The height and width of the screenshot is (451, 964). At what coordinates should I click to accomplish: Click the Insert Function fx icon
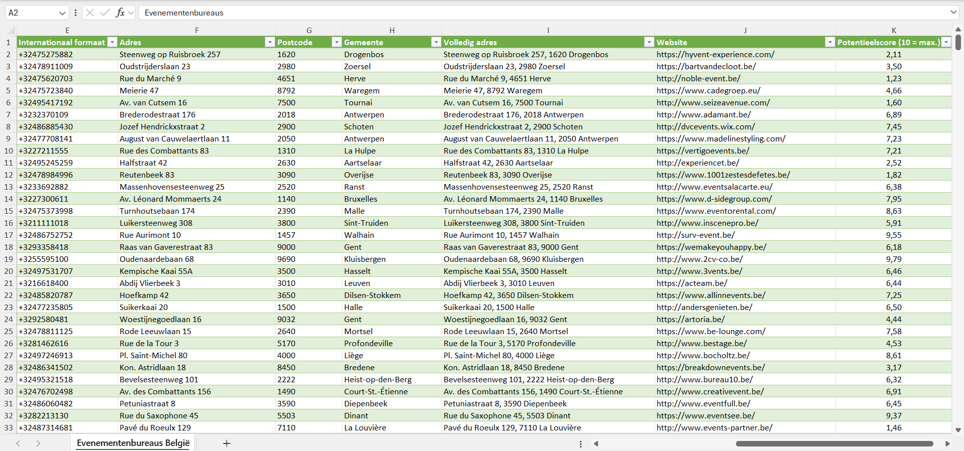point(120,13)
